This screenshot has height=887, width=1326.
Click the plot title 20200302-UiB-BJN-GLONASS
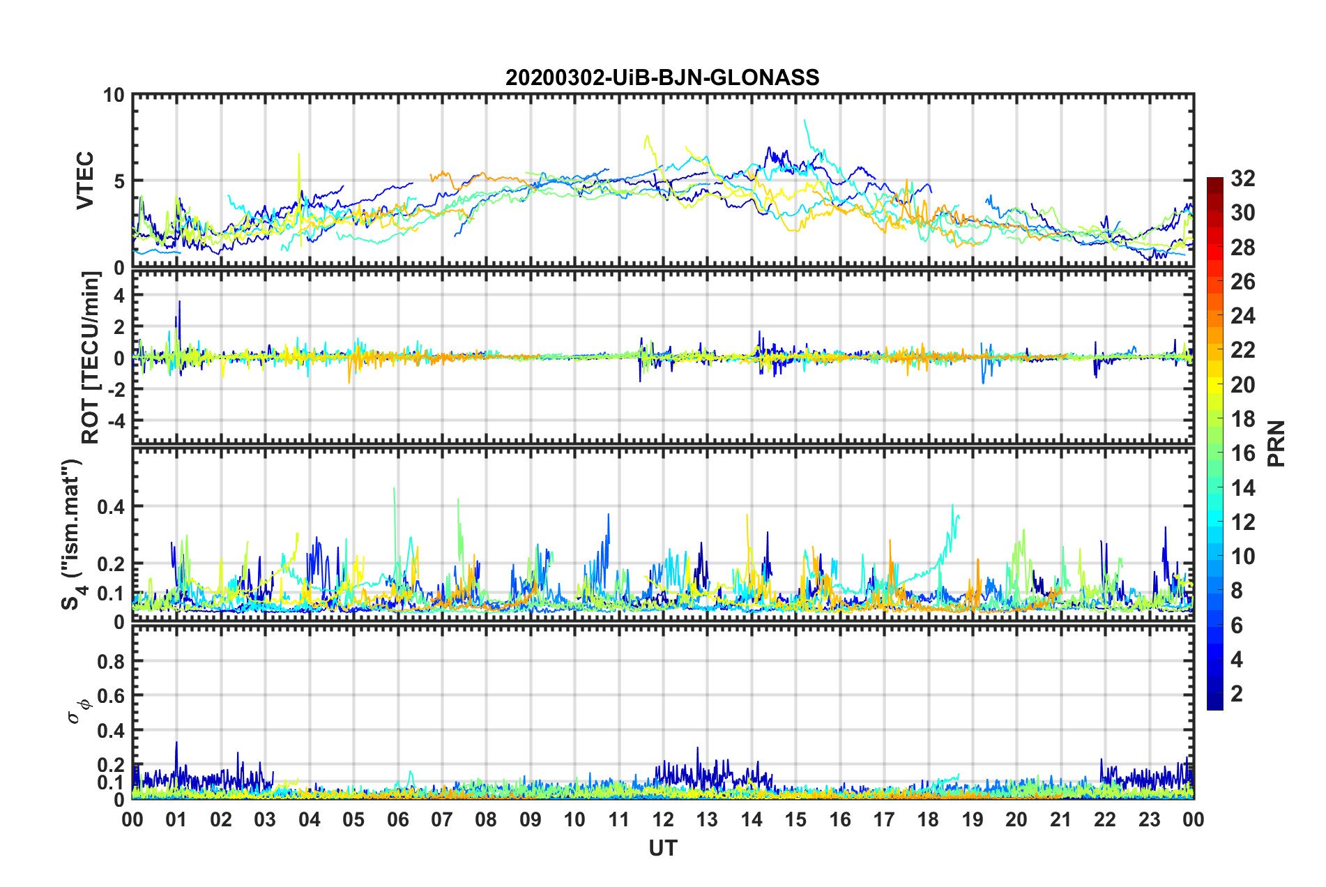click(662, 77)
